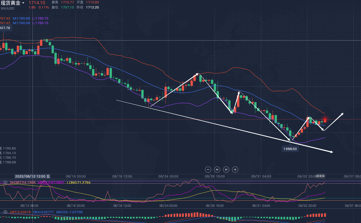Open the MACD indicator settings hexagon icon
The width and height of the screenshot is (361, 223).
pyautogui.click(x=5, y=212)
